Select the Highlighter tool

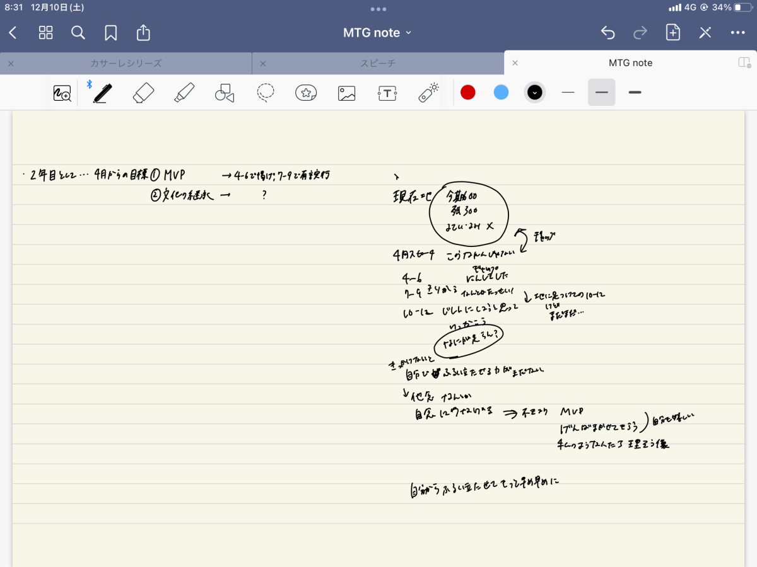(x=184, y=93)
